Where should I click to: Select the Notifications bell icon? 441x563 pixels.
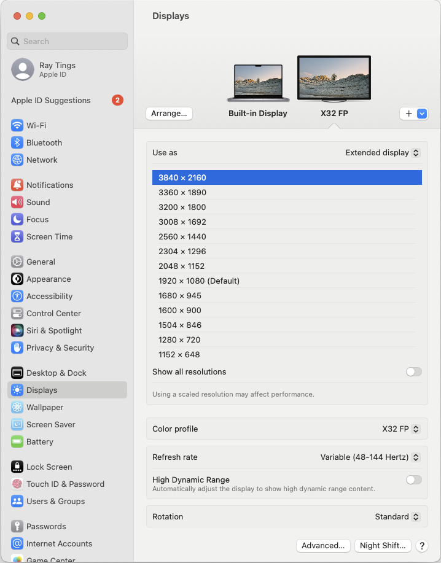click(17, 185)
